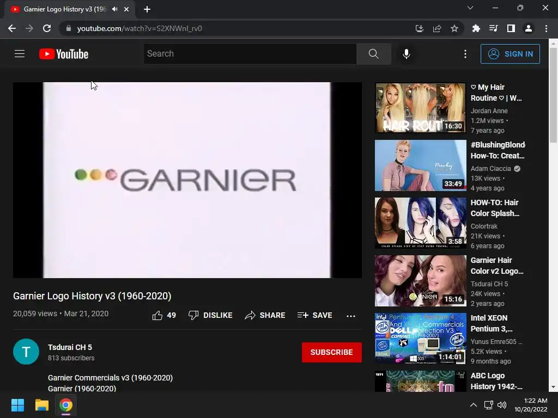The image size is (558, 418).
Task: Subscribe to Tsdurai CH 5
Action: click(x=332, y=352)
